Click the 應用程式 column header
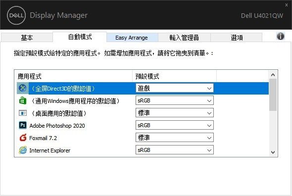Viewport: 292px width, 196px height. coord(73,76)
